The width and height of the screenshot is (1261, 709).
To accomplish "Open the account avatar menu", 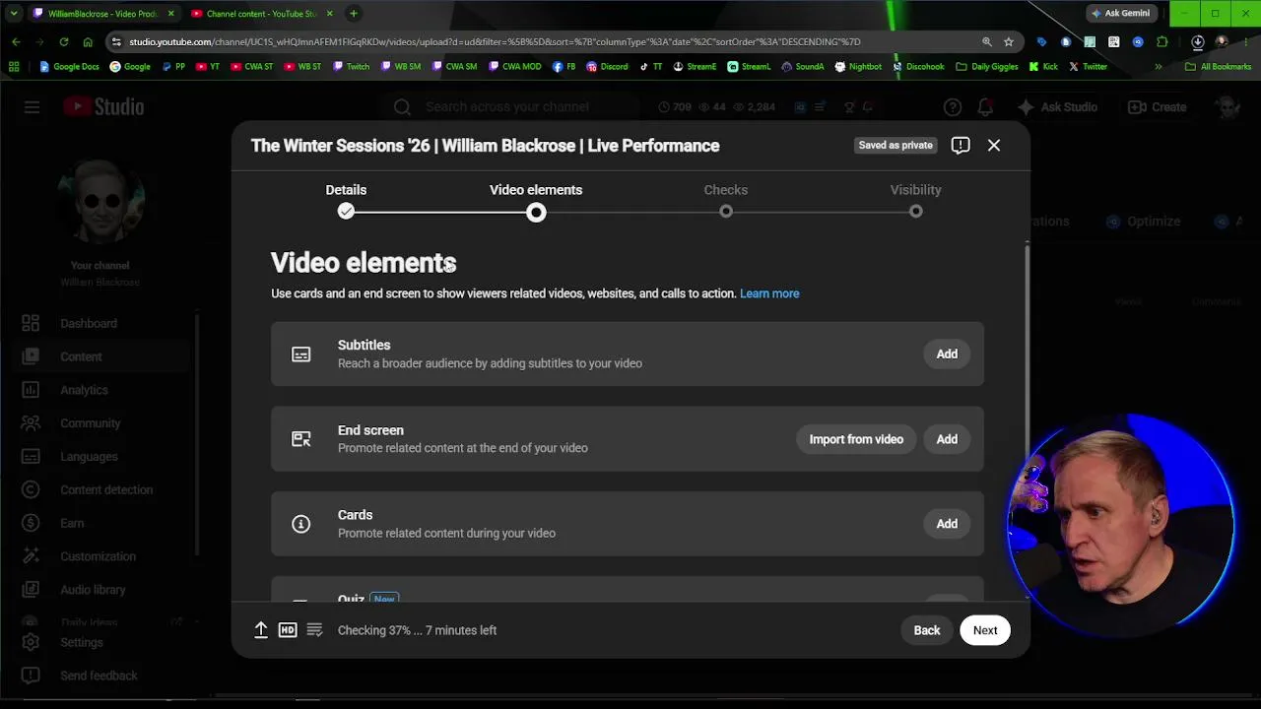I will point(1228,107).
